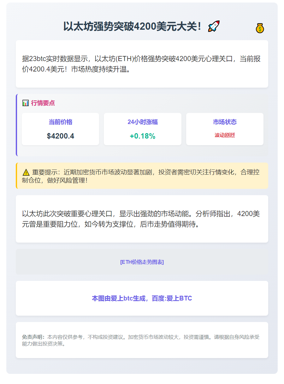This screenshot has height=384, width=284.
Task: Expand the ETH价格走势图表 chart placeholder
Action: coord(142,262)
